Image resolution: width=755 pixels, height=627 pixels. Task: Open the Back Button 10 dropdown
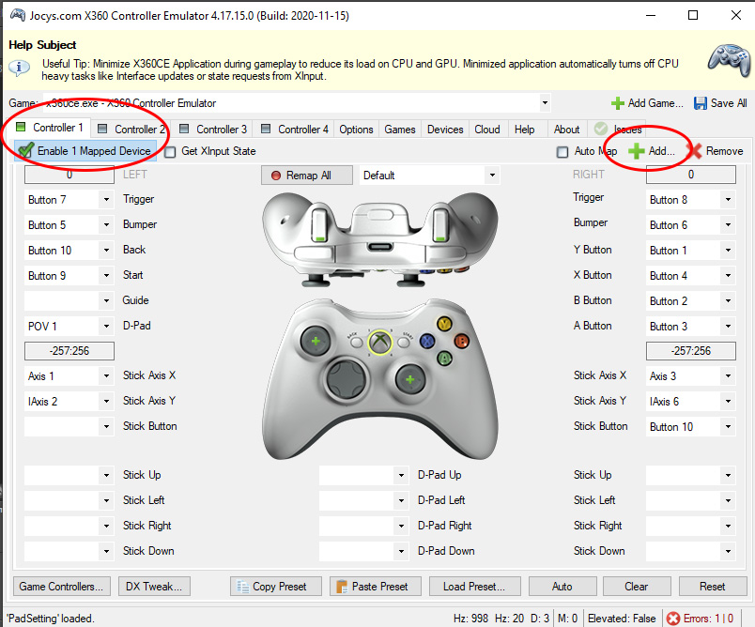(x=106, y=251)
